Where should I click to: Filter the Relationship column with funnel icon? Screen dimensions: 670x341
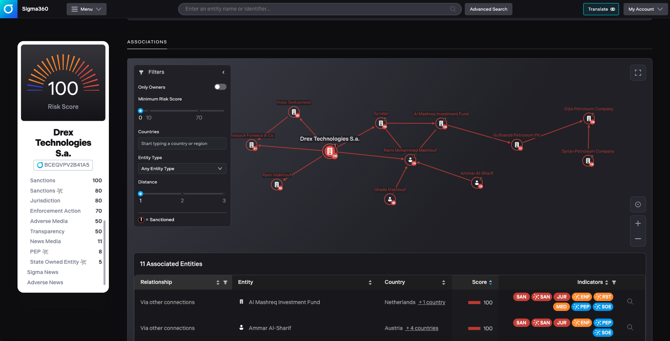[x=225, y=282]
